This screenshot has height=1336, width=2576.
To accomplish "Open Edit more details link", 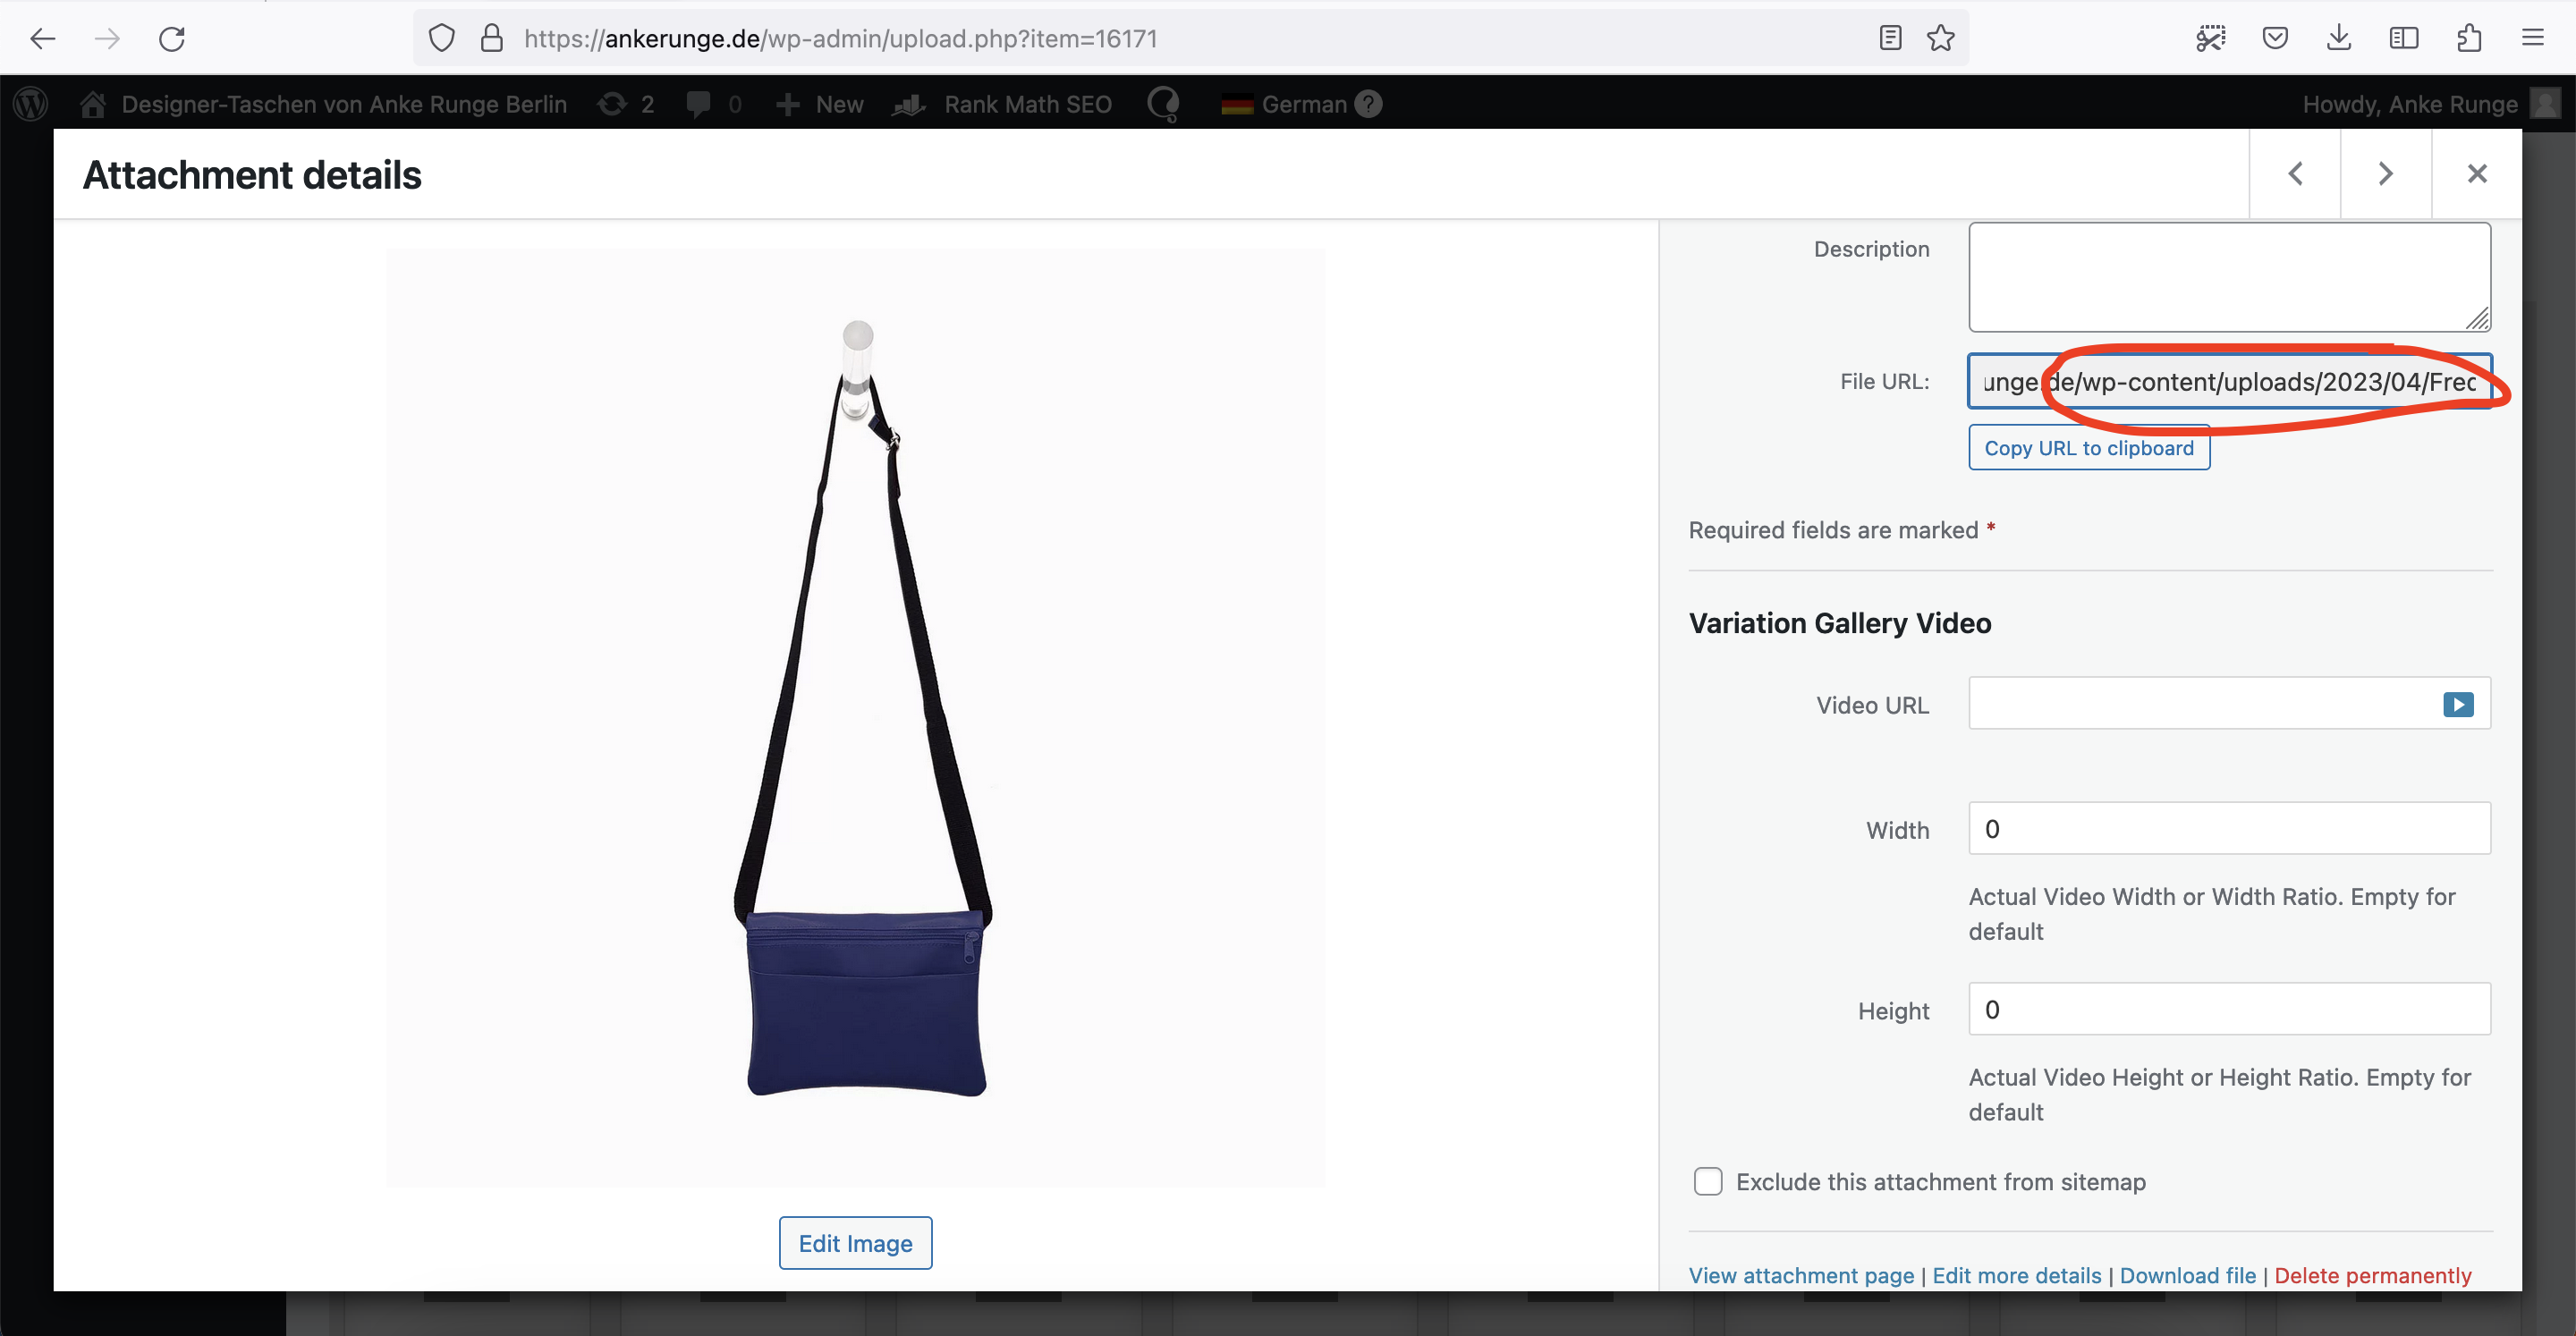I will tap(2016, 1275).
